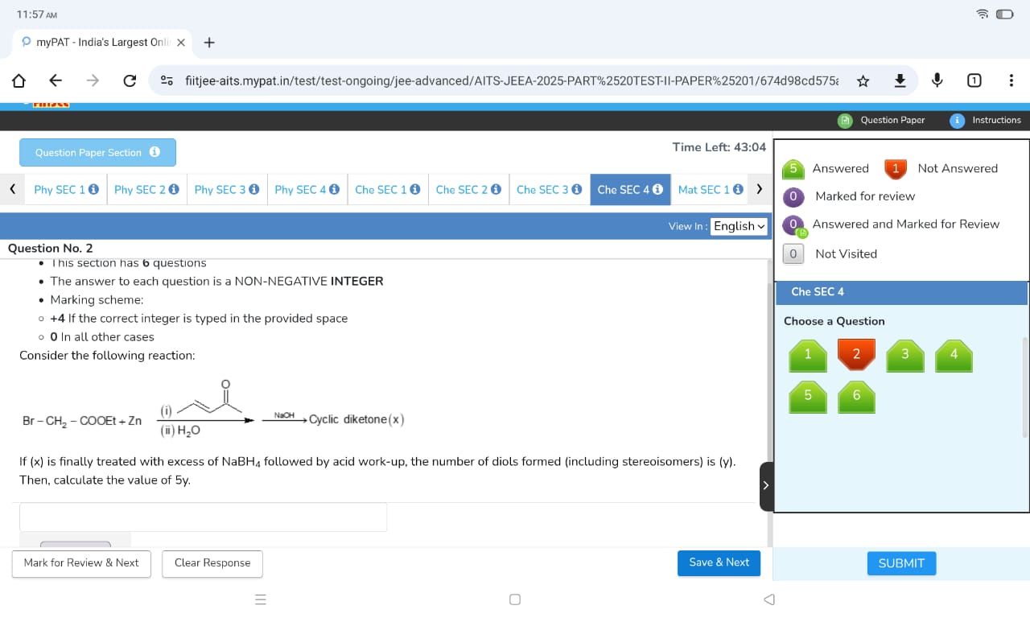Close the myPAT browser tab
The image size is (1030, 618).
[181, 42]
